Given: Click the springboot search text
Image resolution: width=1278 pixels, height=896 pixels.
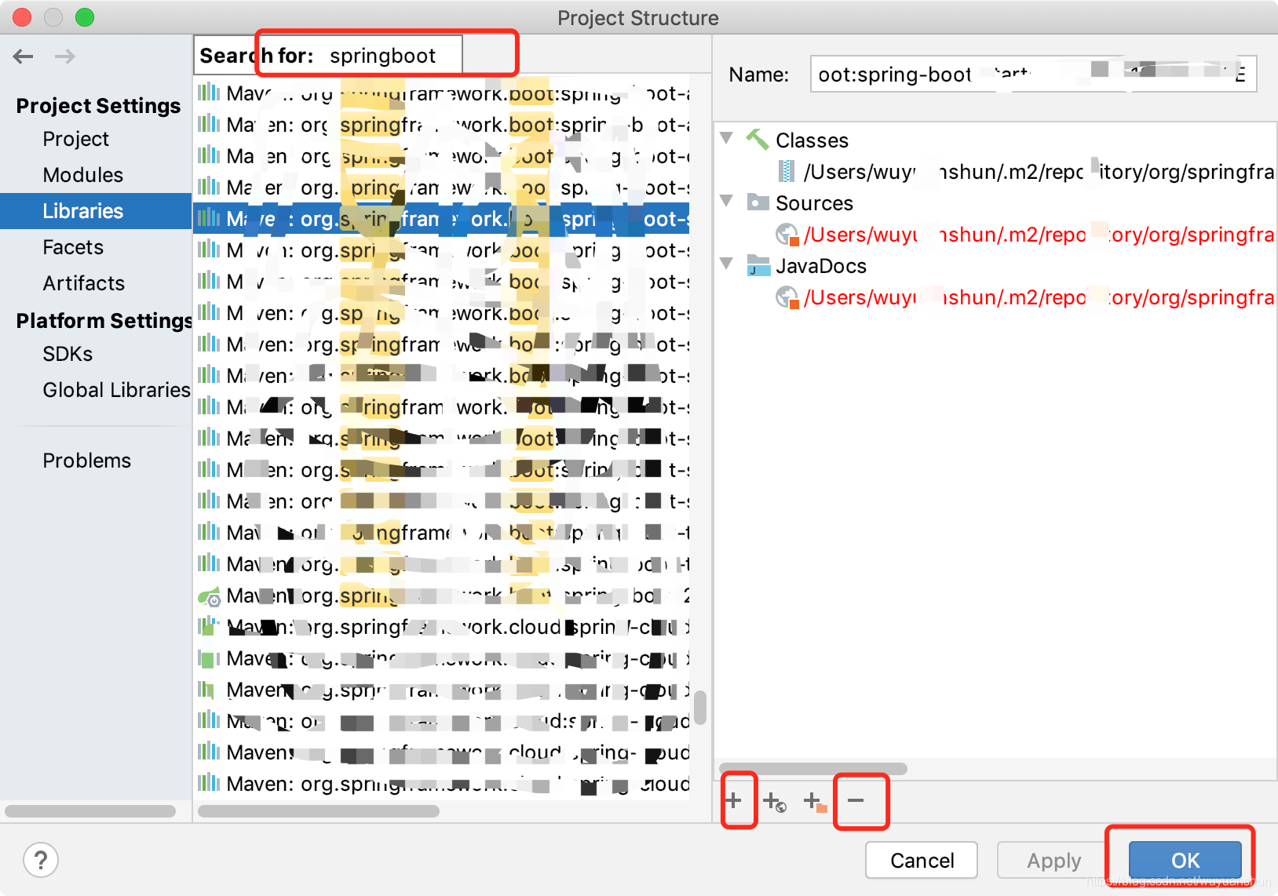Looking at the screenshot, I should [x=382, y=56].
